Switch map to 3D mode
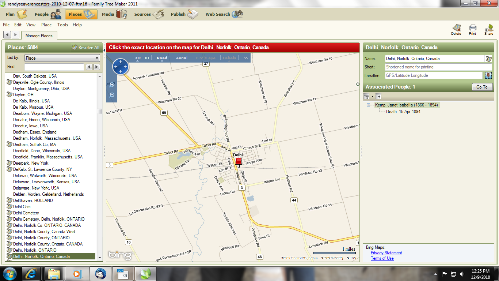The image size is (499, 281). tap(146, 58)
